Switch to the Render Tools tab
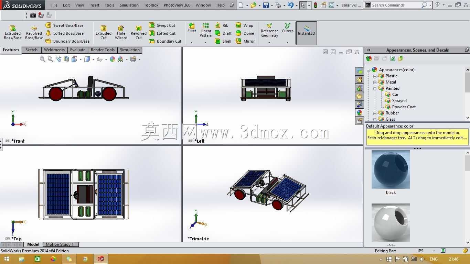The width and height of the screenshot is (470, 264). click(103, 50)
